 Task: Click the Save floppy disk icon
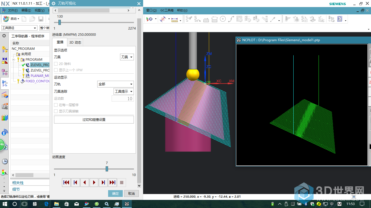tap(41, 19)
